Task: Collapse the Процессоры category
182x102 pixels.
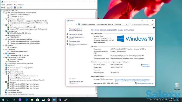Action: click(x=4, y=82)
